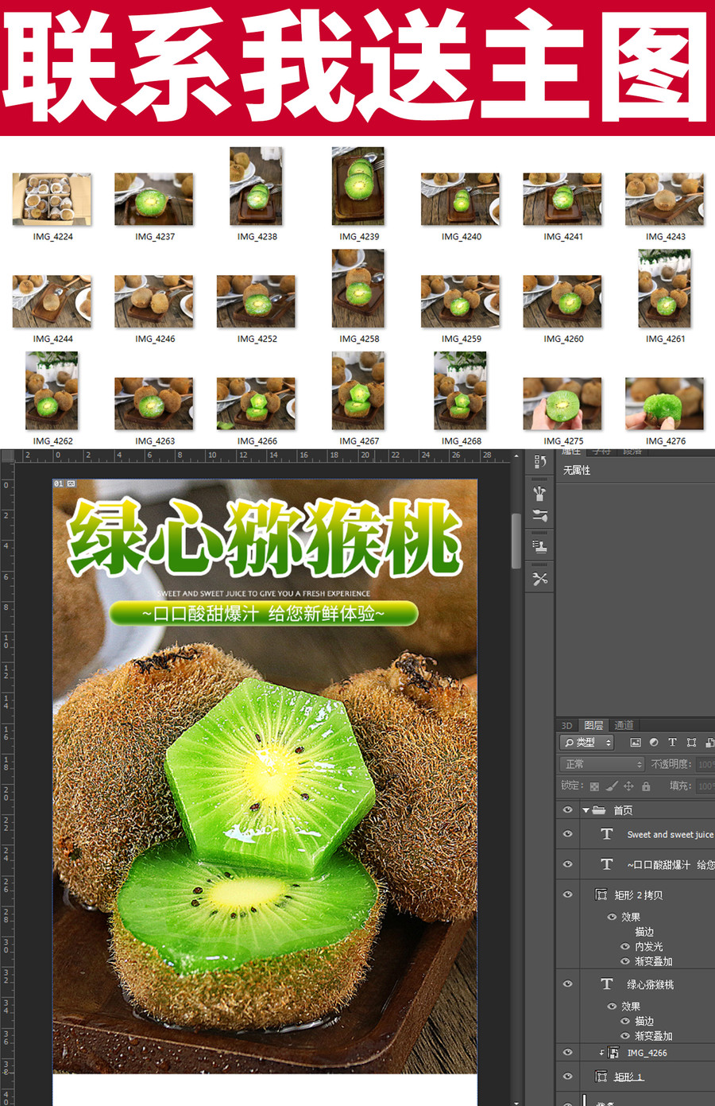Filter layers by shape icon
This screenshot has width=715, height=1106.
pos(691,743)
